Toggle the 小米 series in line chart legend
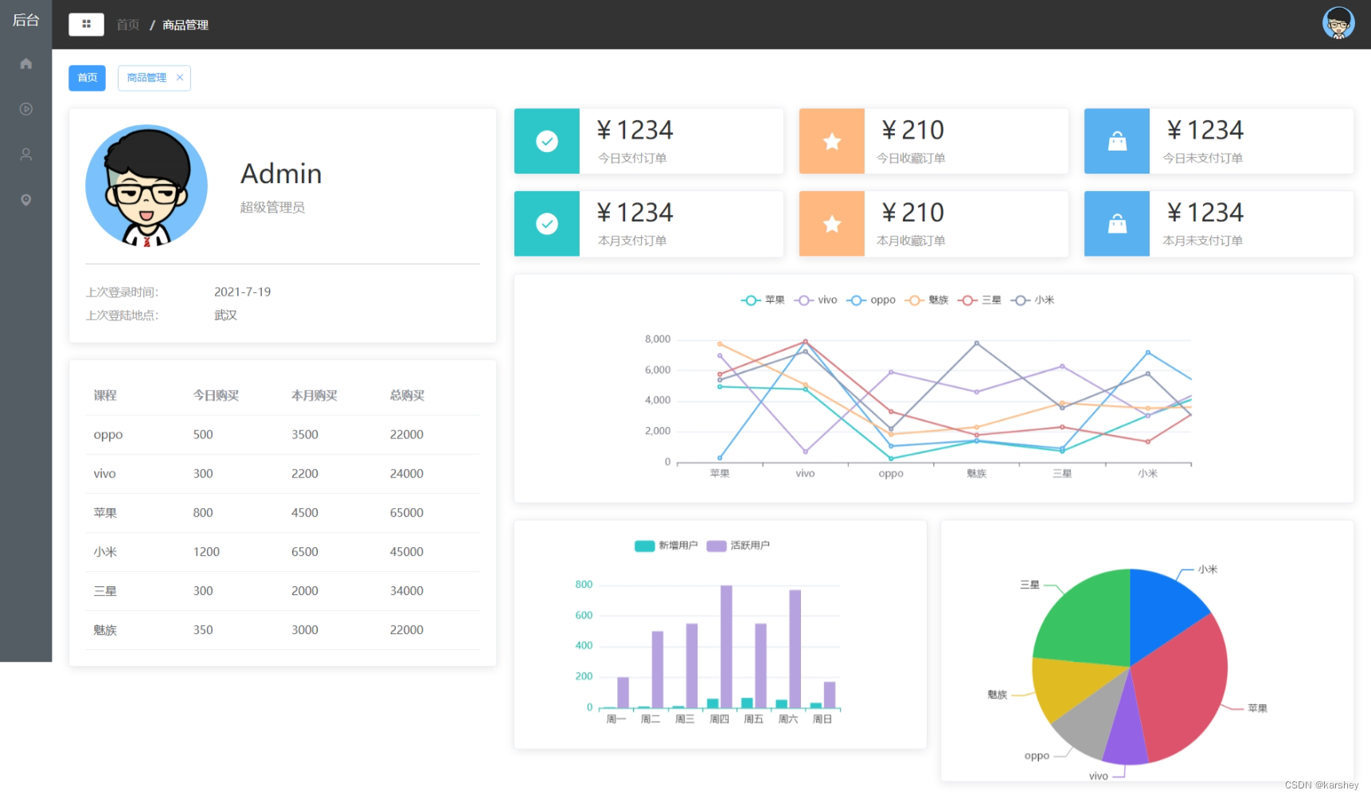This screenshot has width=1371, height=798. click(x=1033, y=300)
